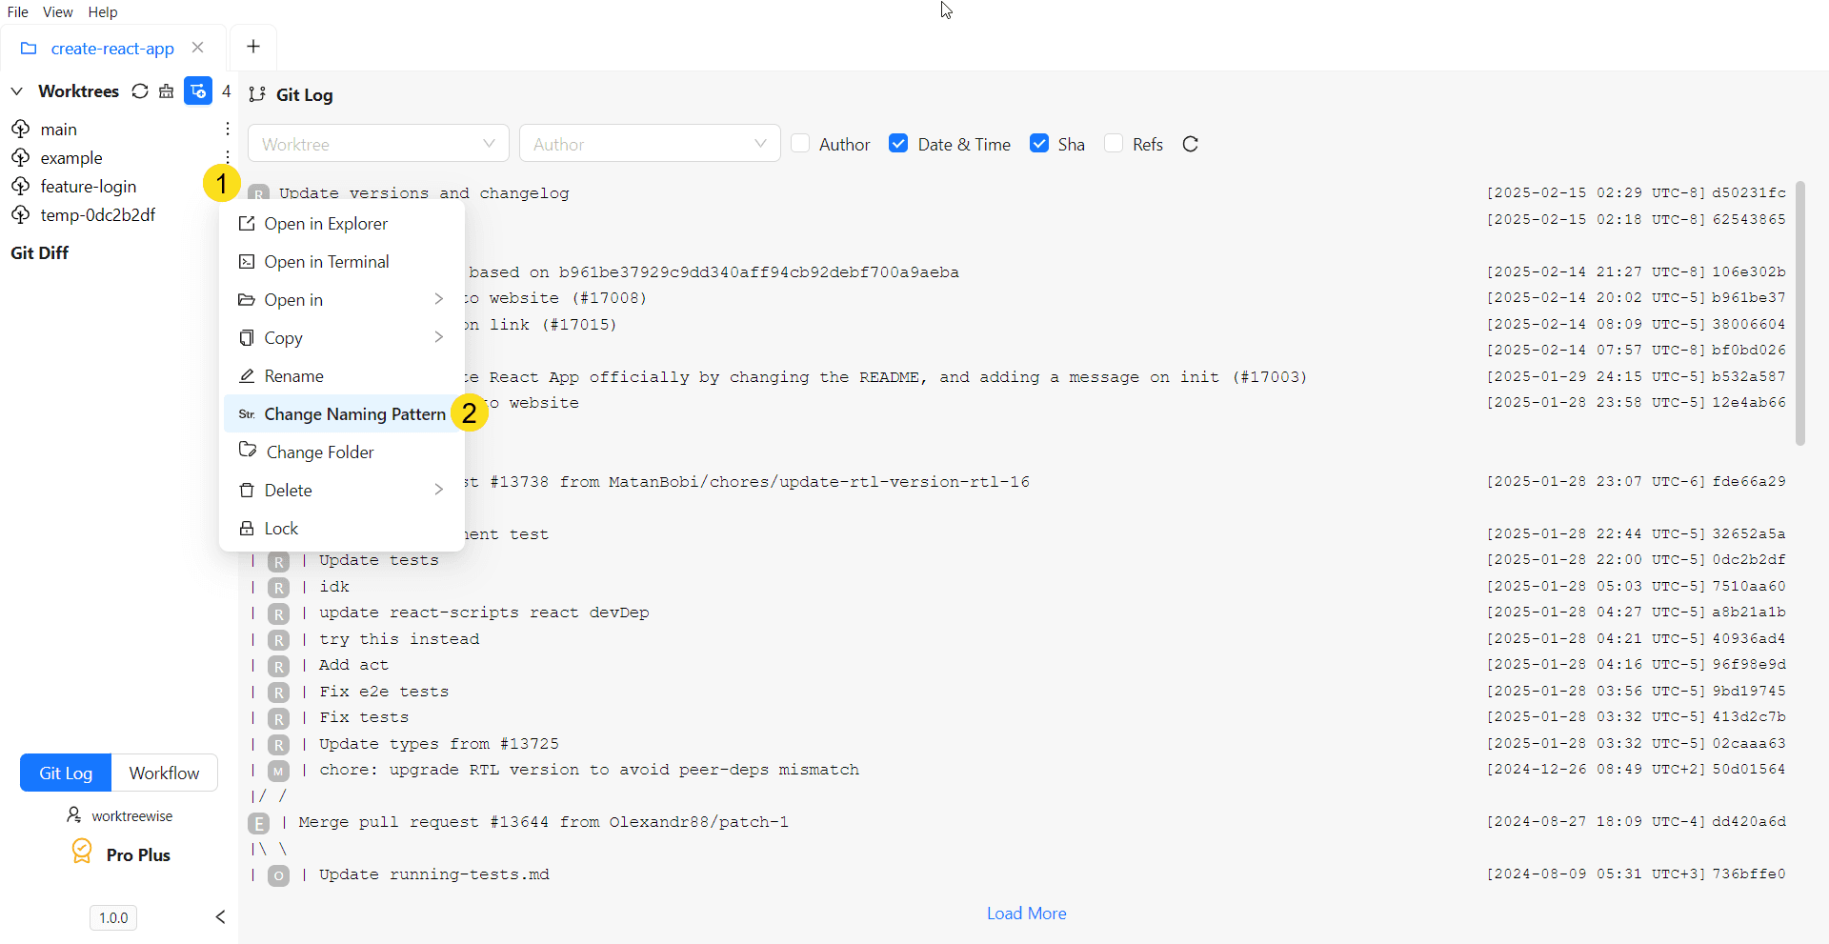
Task: Click the broom cleanup icon beside Worktrees
Action: (167, 90)
